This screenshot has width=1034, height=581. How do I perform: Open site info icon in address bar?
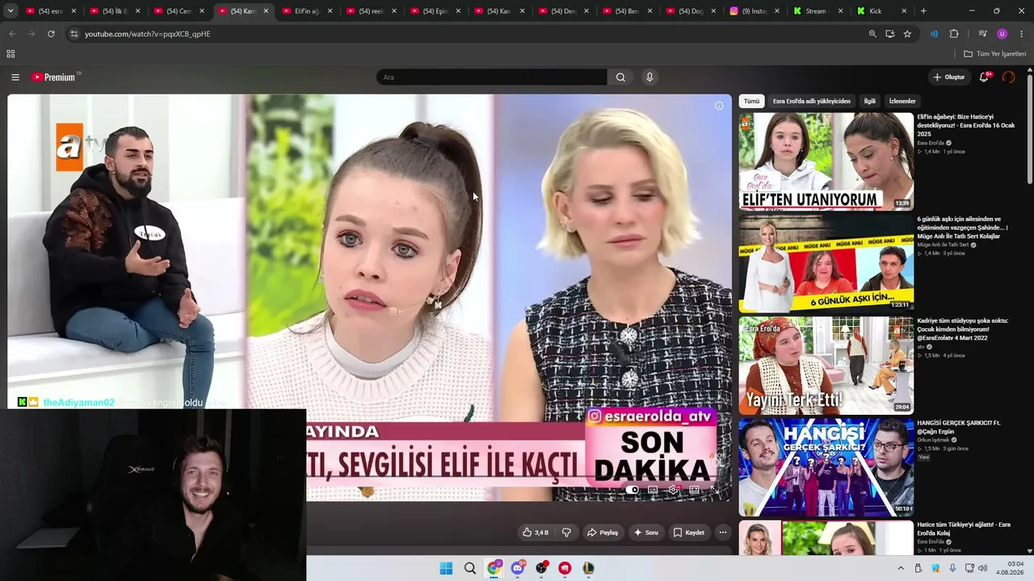[74, 34]
